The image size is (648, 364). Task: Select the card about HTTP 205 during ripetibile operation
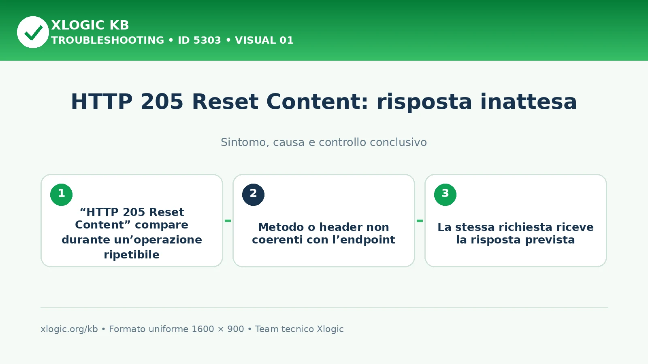tap(132, 221)
